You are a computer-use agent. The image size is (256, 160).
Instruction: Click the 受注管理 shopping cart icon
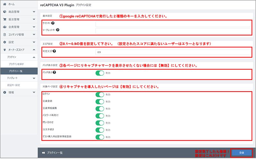5,20
